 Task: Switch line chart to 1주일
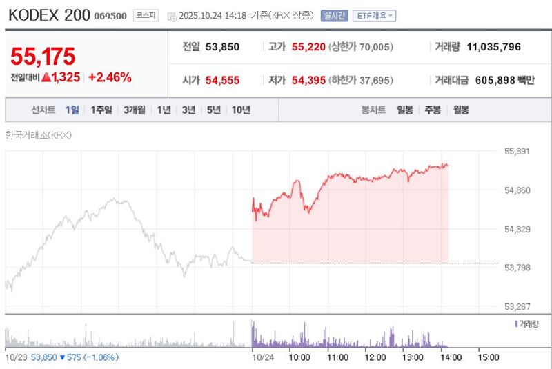101,110
